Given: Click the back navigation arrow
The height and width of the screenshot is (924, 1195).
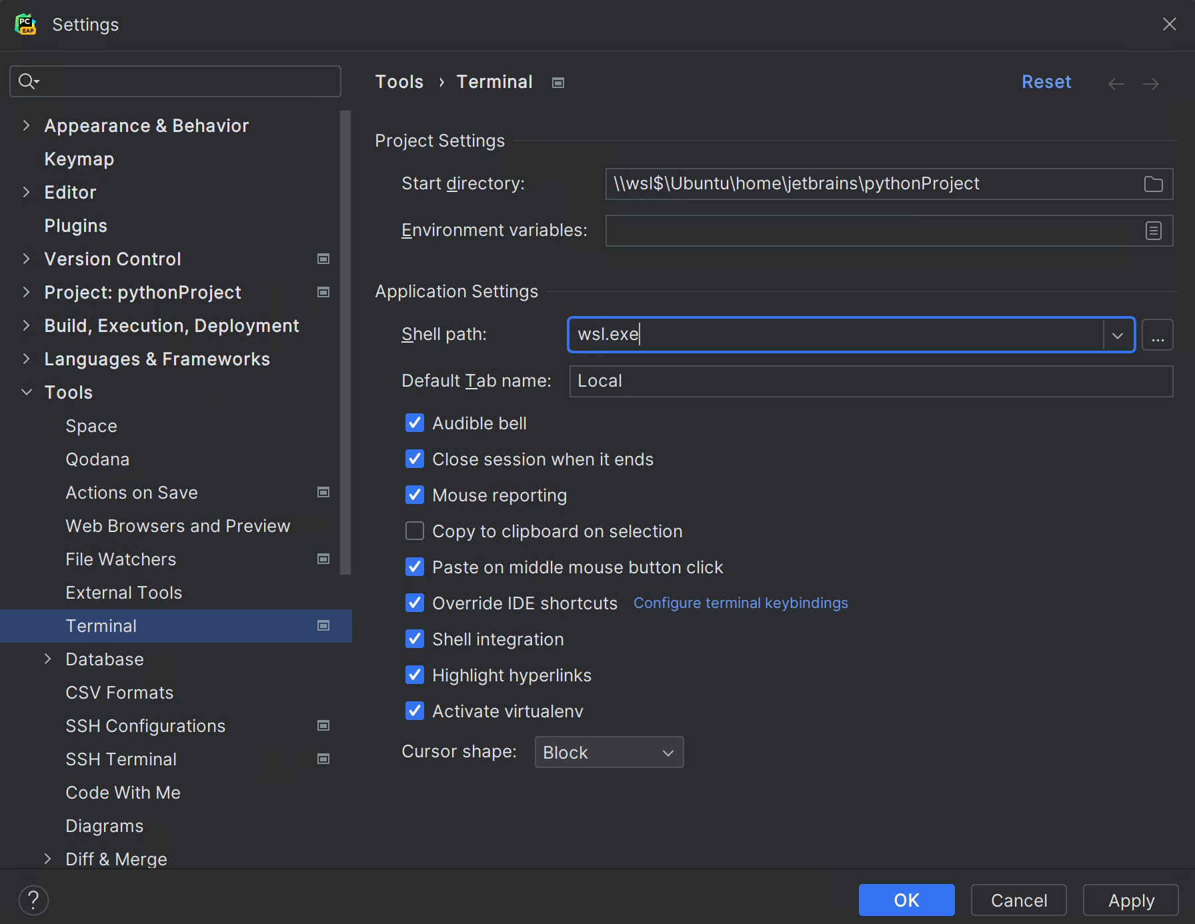Looking at the screenshot, I should pos(1115,83).
